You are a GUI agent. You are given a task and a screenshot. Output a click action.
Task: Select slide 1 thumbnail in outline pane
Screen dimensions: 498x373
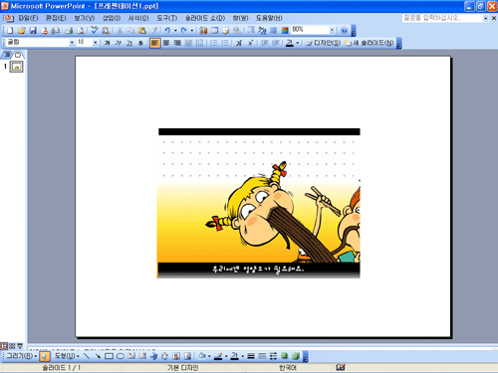16,67
